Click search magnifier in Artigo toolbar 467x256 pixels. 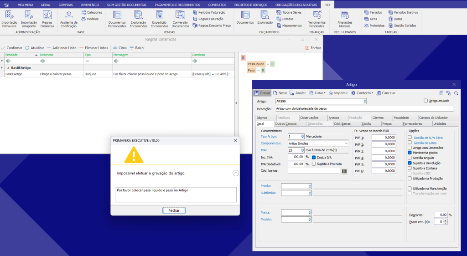[456, 93]
